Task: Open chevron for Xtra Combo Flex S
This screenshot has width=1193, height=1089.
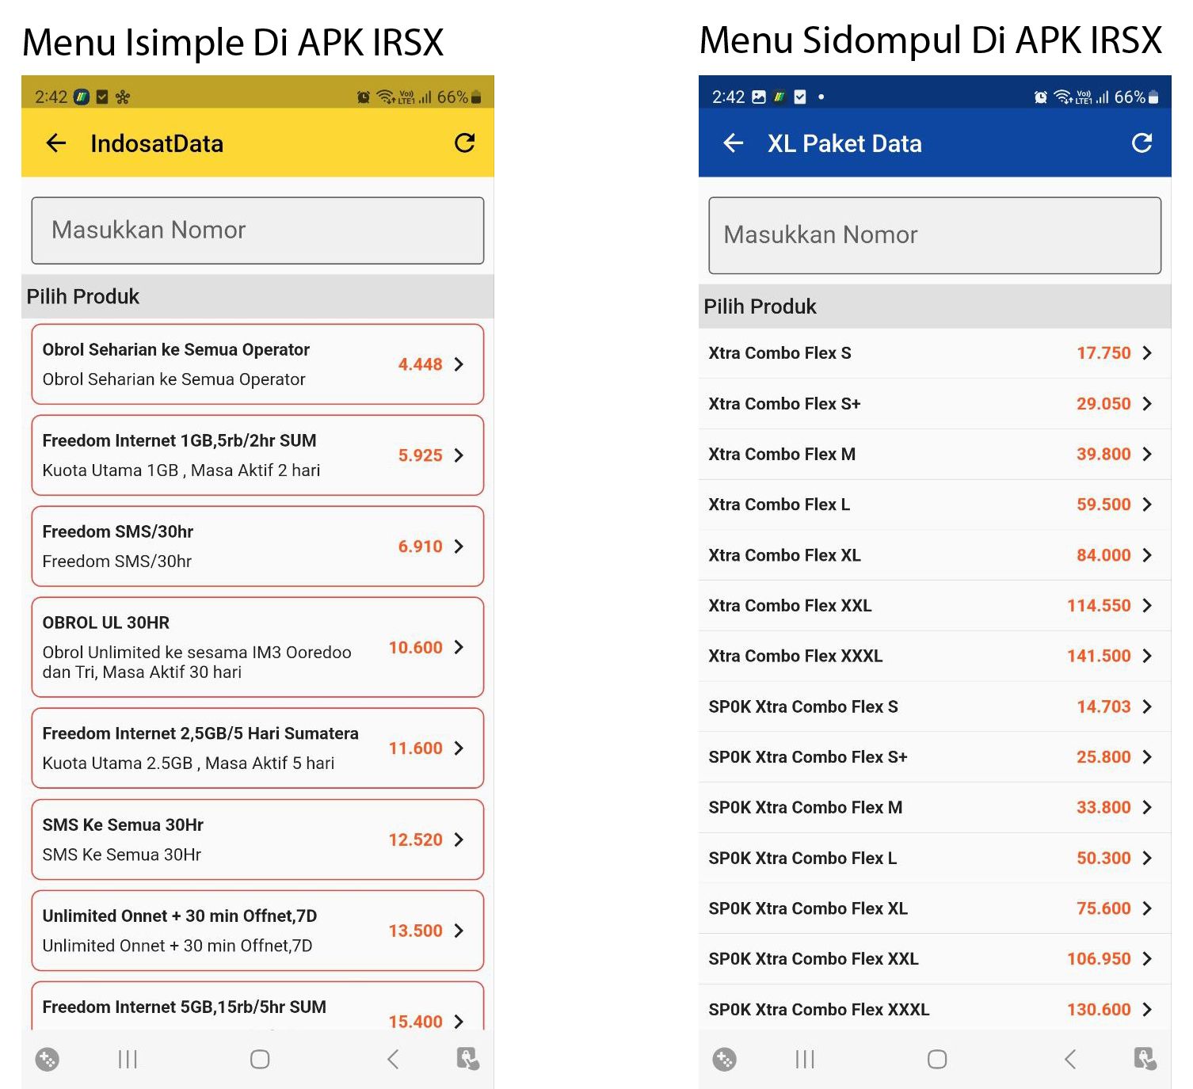Action: click(1147, 353)
